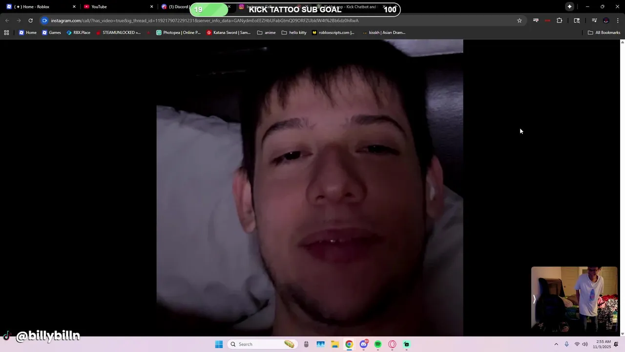Go back to the previous page
This screenshot has height=352, width=625.
[x=7, y=21]
